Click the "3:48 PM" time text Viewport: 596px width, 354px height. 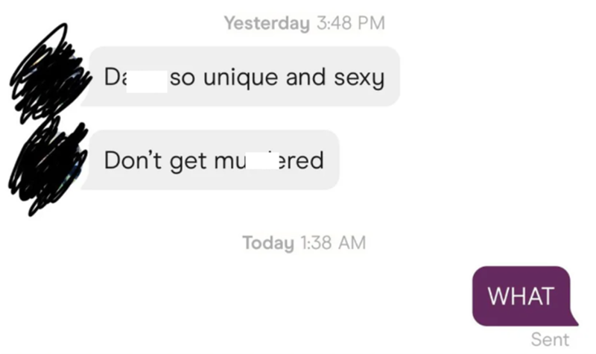click(x=351, y=23)
